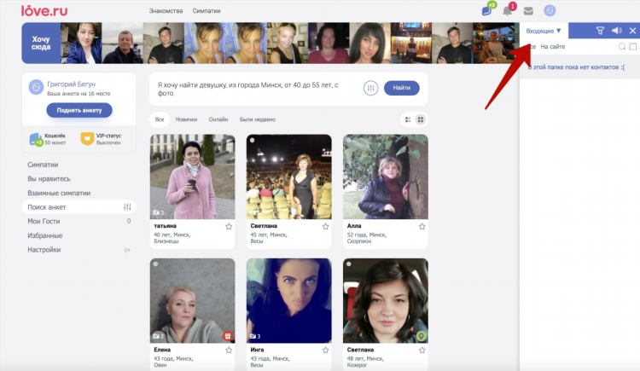The width and height of the screenshot is (640, 371).
Task: Star Инга's profile as favorite
Action: [x=325, y=351]
